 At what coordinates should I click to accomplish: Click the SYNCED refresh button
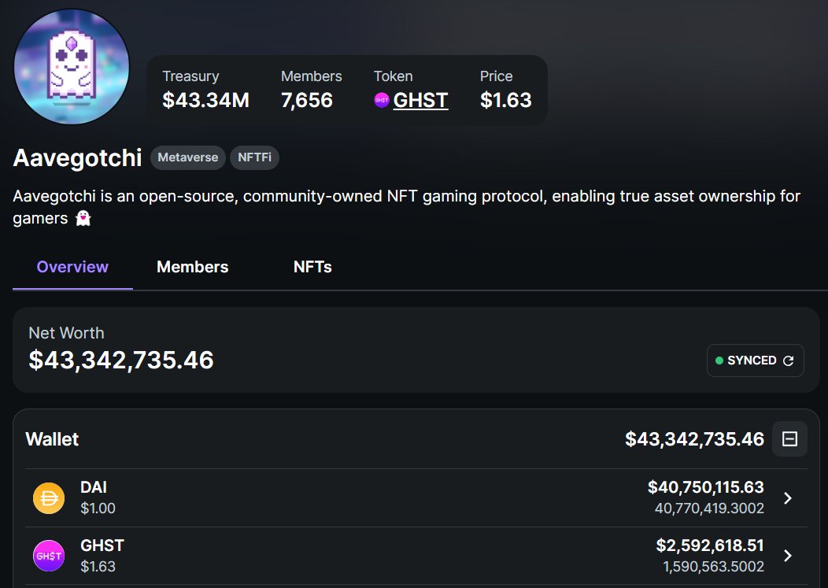tap(755, 361)
